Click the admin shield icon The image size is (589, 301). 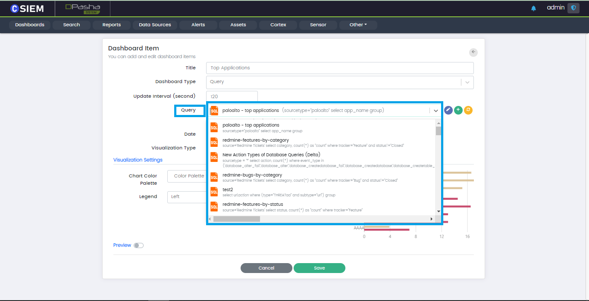[x=573, y=8]
